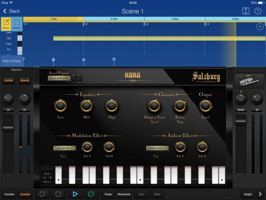Click the Ambient Effect Edit 2 knob
Viewport: 266px width, 200px height.
point(202,147)
